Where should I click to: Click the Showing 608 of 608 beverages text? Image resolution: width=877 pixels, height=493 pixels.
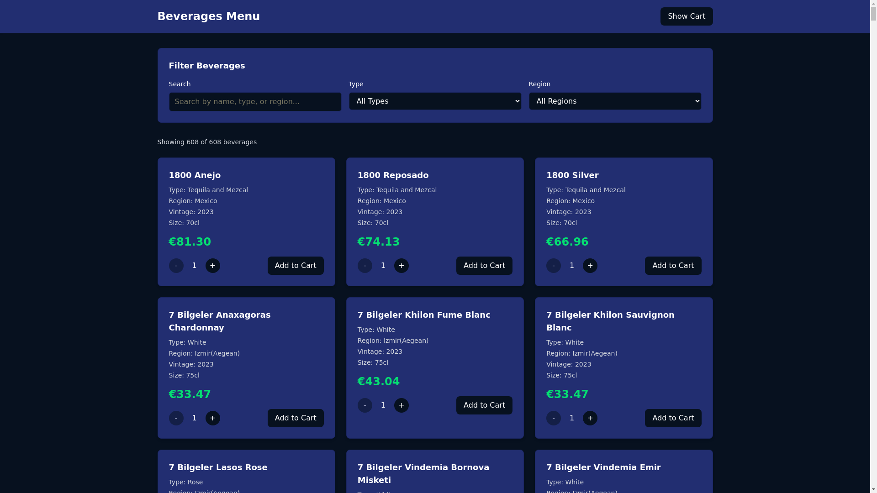click(x=207, y=142)
